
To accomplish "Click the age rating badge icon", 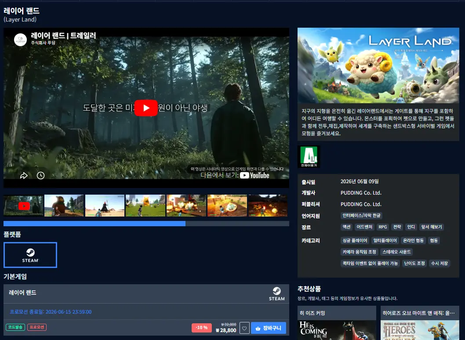I will [309, 157].
